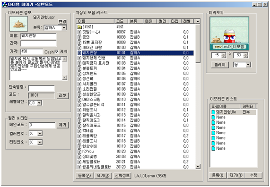Select the 소라껍질 row

pos(136,89)
